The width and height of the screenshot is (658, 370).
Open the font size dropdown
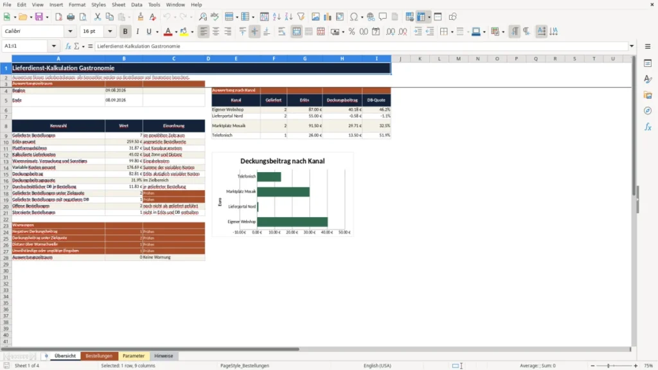click(110, 31)
